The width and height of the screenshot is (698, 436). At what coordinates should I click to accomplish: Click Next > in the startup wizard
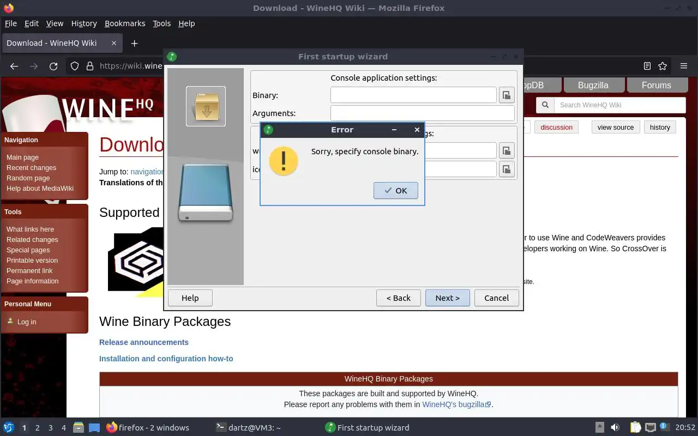pos(448,298)
